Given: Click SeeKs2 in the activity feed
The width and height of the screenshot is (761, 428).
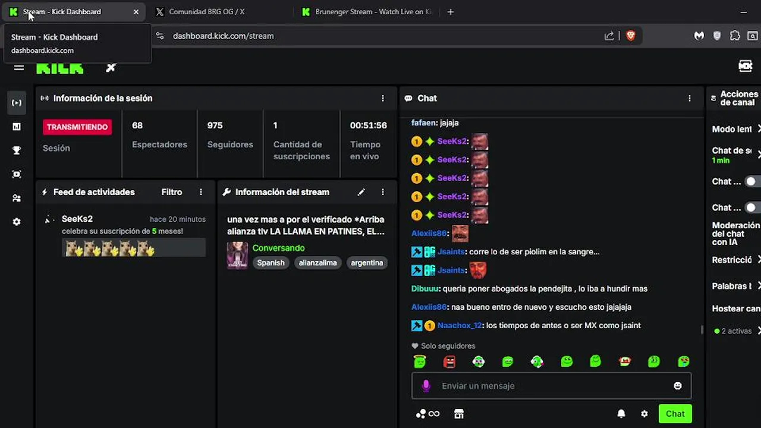Looking at the screenshot, I should [77, 219].
